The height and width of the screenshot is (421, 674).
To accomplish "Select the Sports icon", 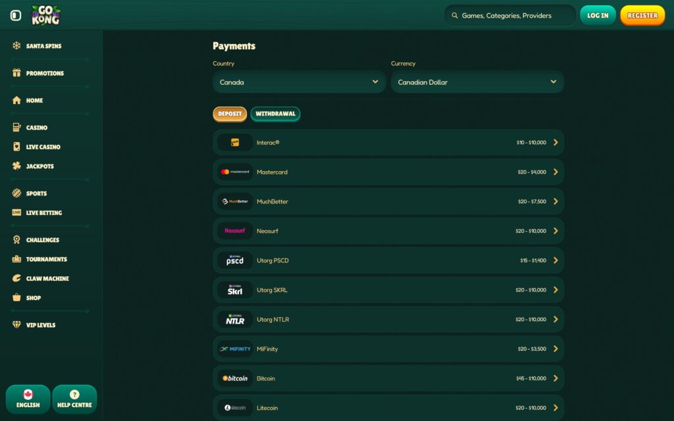I will (16, 193).
